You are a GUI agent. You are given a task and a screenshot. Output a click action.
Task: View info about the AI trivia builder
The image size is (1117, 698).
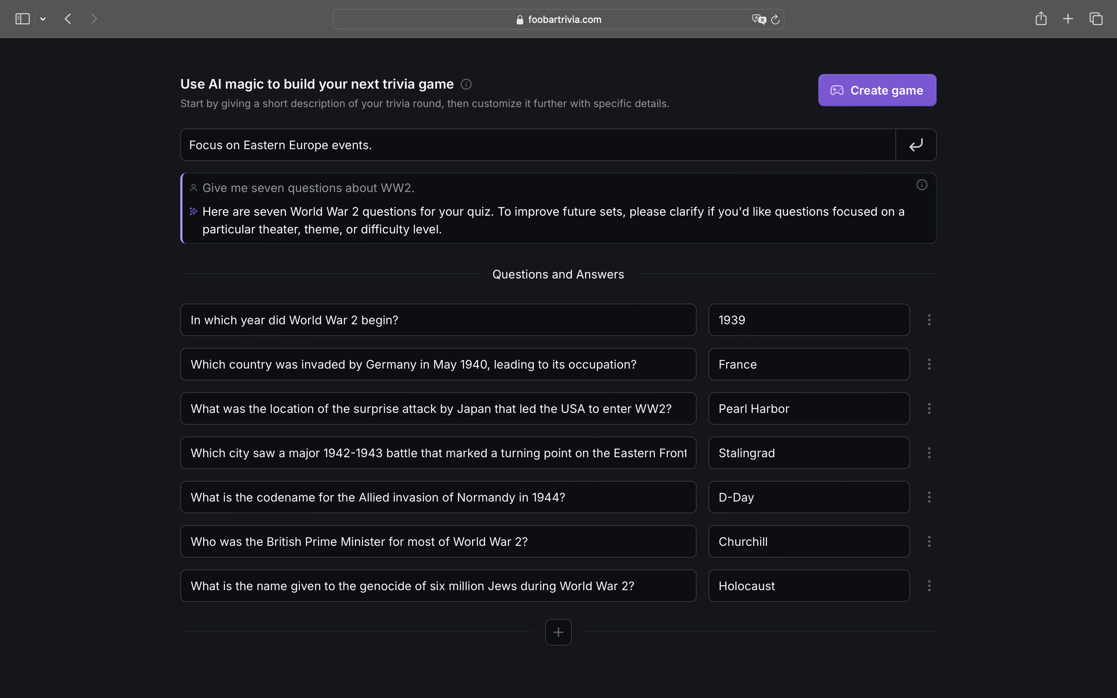465,84
